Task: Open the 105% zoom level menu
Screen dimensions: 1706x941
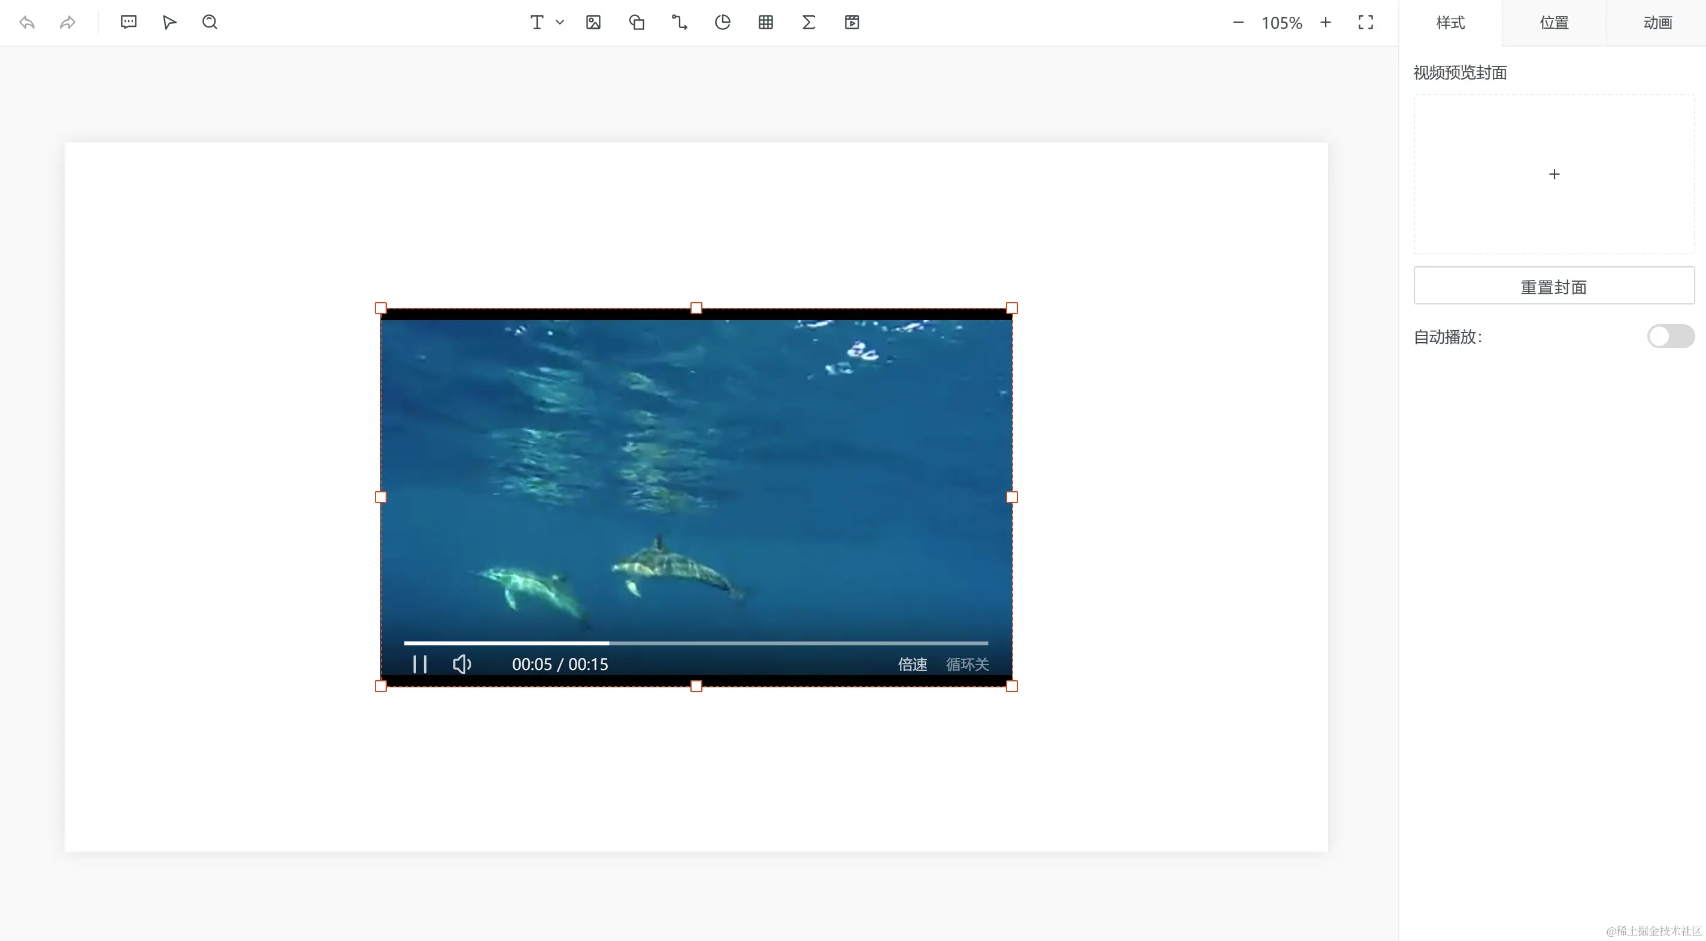Action: [1281, 23]
